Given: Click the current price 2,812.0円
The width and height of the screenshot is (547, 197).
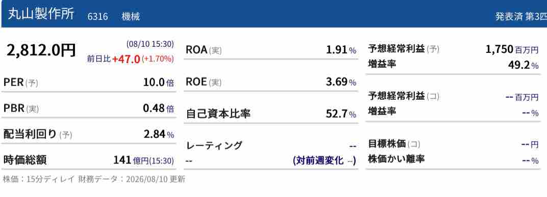Looking at the screenshot, I should 41,50.
